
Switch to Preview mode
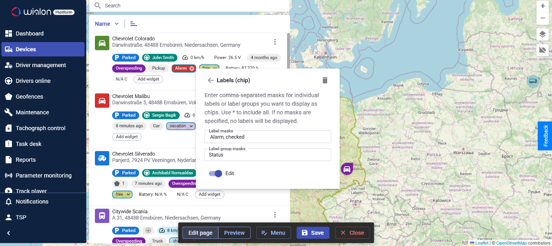(x=234, y=233)
